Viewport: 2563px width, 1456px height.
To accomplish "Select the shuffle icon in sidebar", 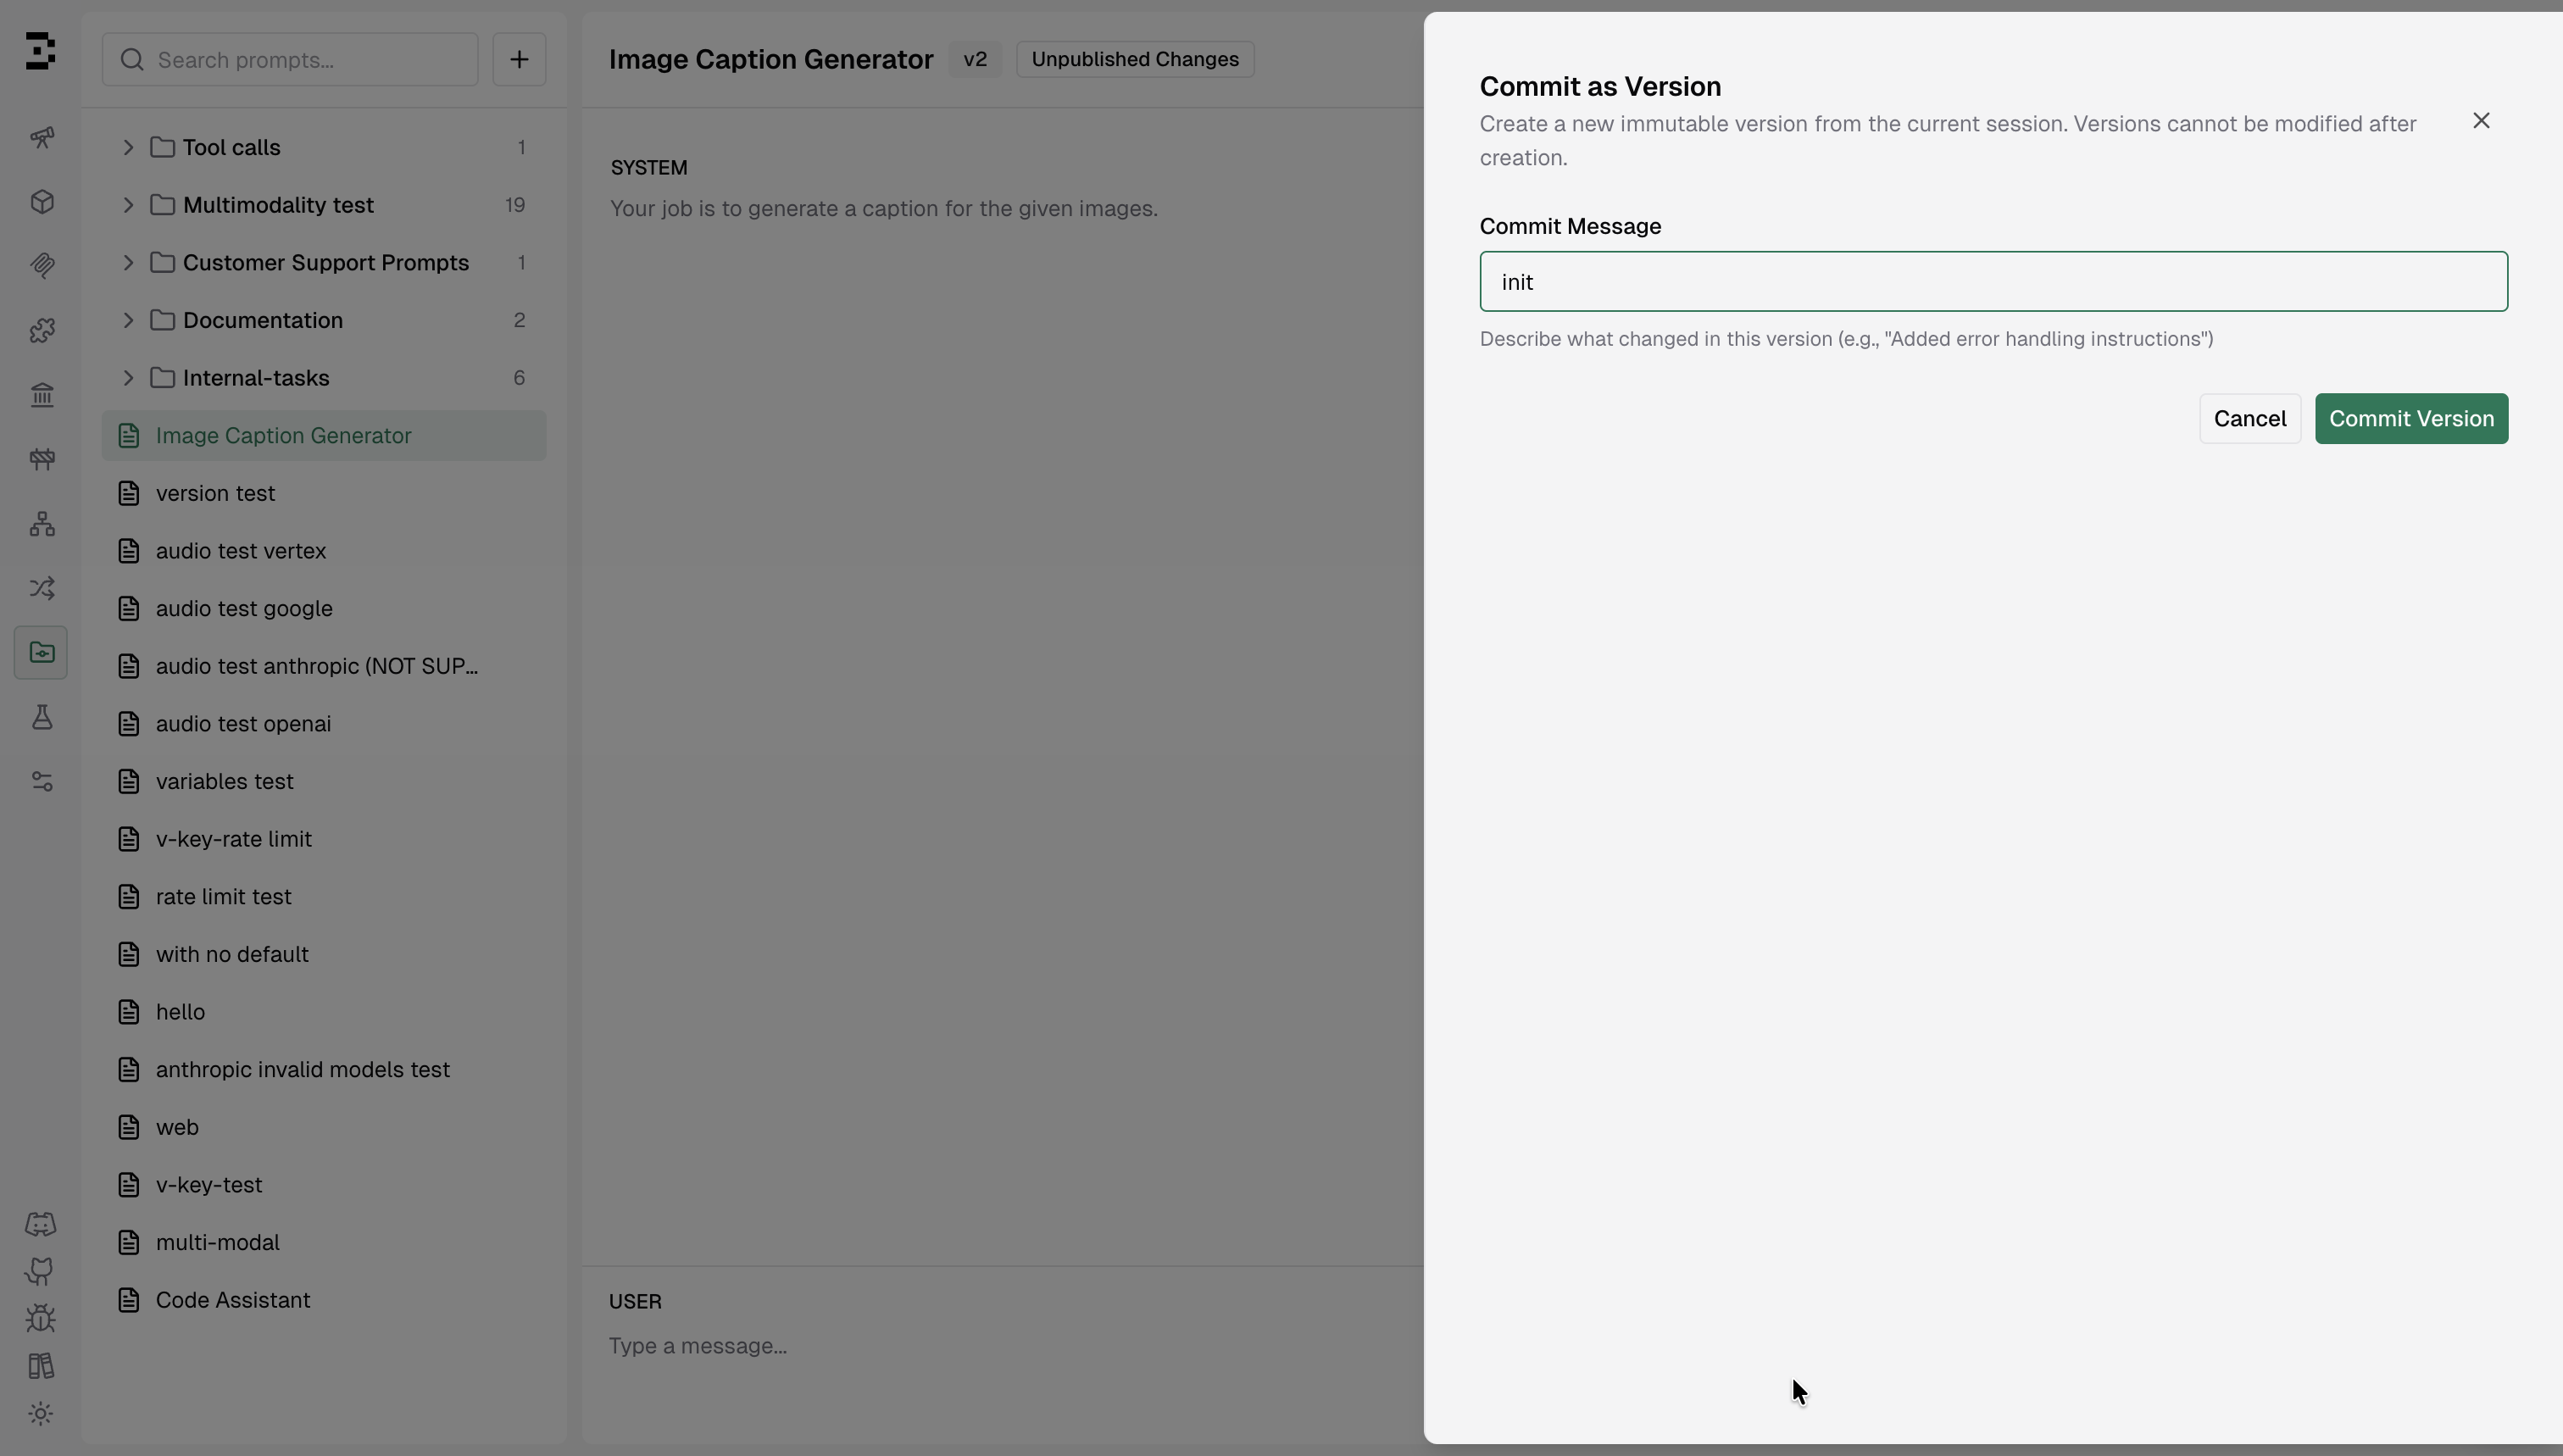I will pos(41,588).
